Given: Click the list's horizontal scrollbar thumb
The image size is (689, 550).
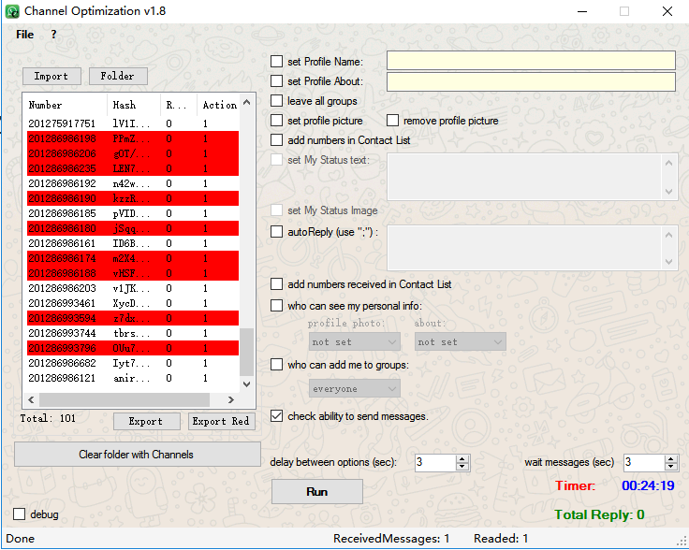Looking at the screenshot, I should tap(125, 399).
